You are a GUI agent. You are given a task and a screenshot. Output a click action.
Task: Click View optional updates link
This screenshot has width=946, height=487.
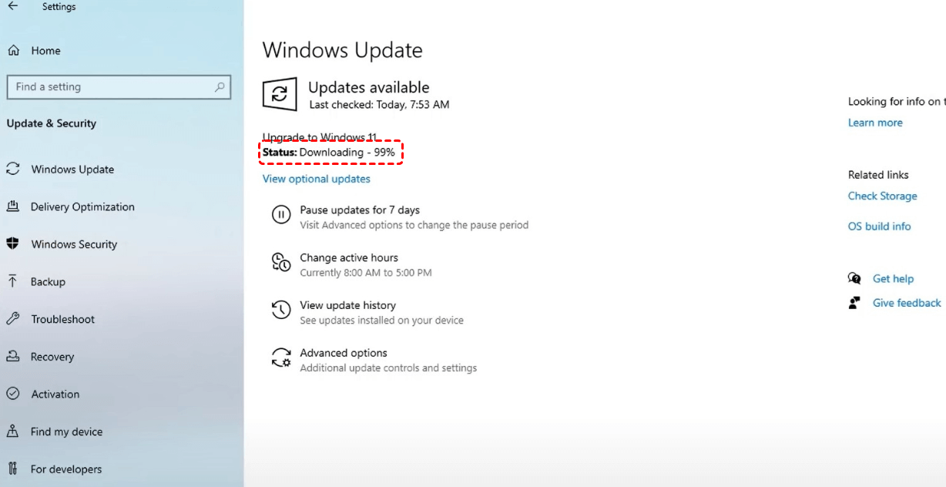click(316, 179)
